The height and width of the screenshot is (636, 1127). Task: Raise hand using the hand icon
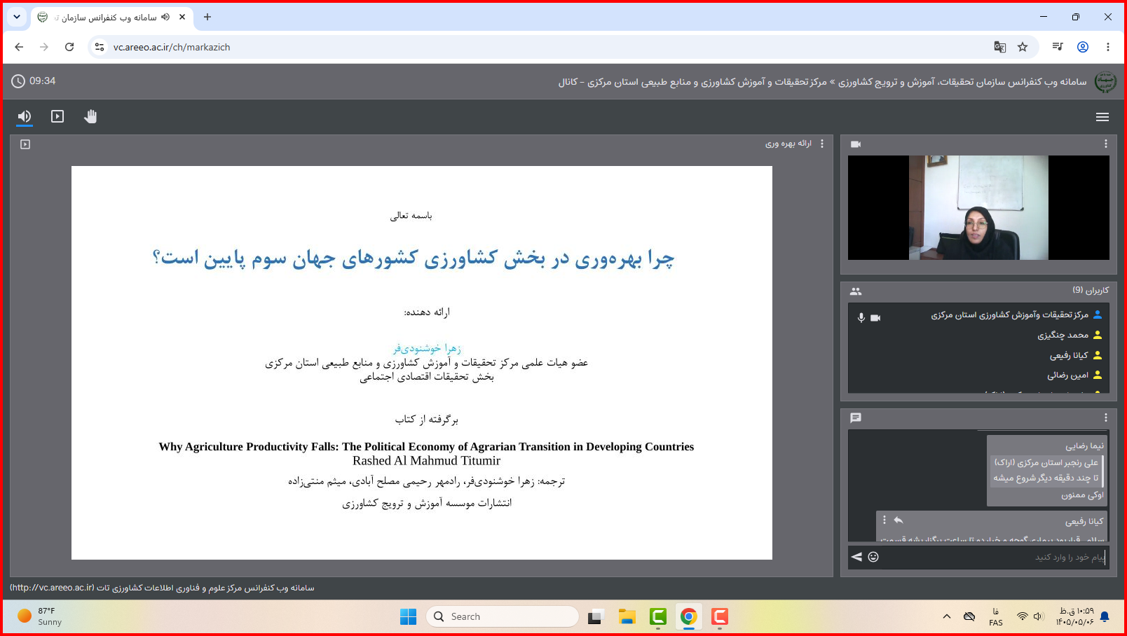pyautogui.click(x=90, y=116)
